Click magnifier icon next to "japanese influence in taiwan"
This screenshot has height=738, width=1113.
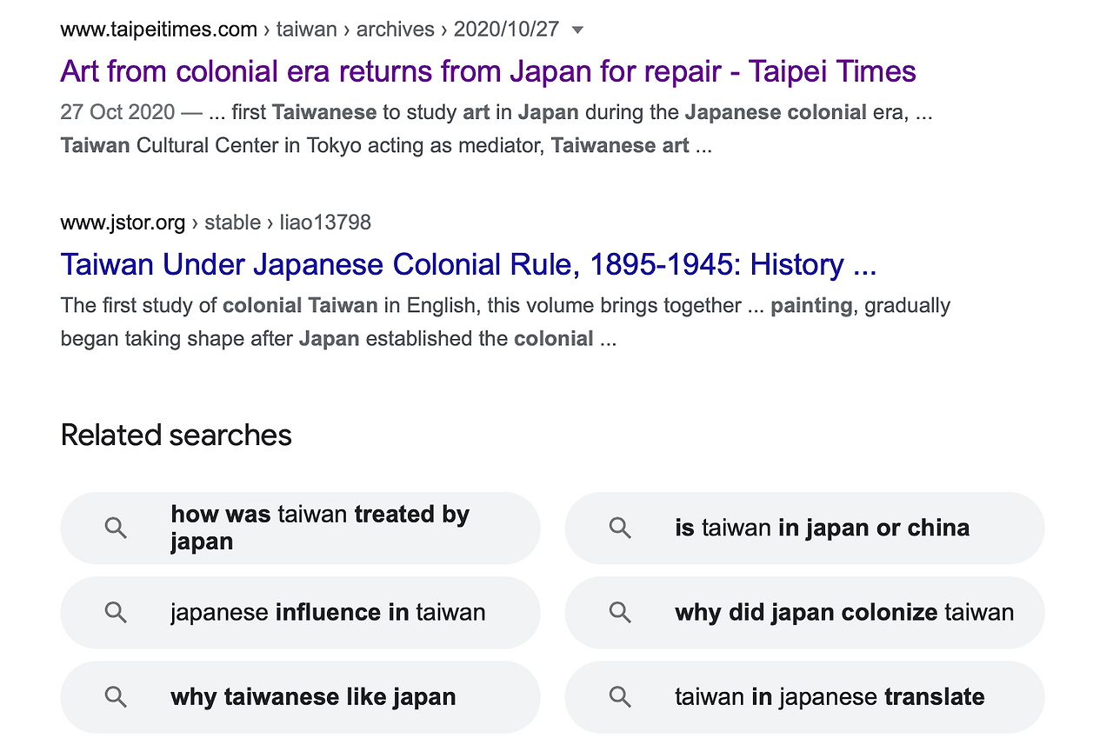(x=116, y=612)
